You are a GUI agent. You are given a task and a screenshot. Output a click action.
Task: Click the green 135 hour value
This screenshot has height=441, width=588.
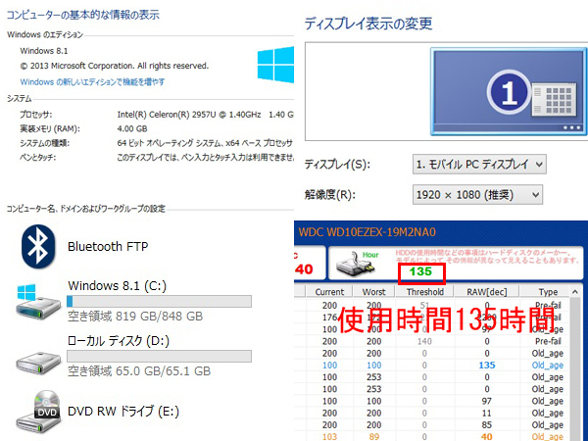point(420,271)
